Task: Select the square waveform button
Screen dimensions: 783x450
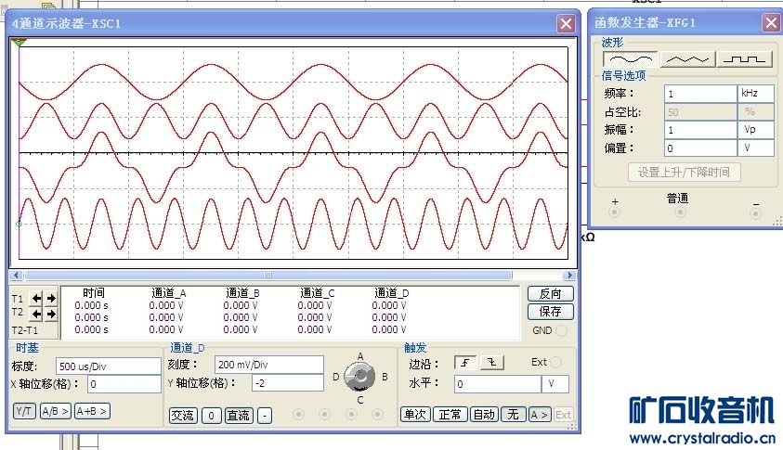Action: click(x=745, y=58)
